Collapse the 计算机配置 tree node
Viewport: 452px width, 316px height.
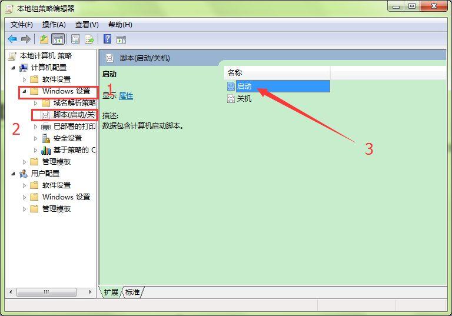[13, 68]
